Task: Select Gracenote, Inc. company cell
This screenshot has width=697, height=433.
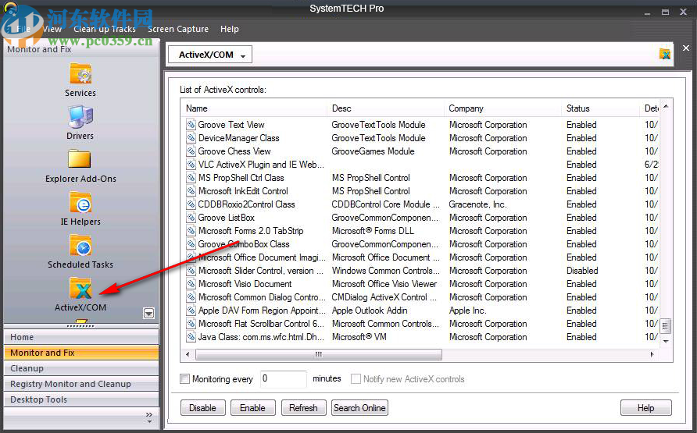Action: pyautogui.click(x=477, y=204)
